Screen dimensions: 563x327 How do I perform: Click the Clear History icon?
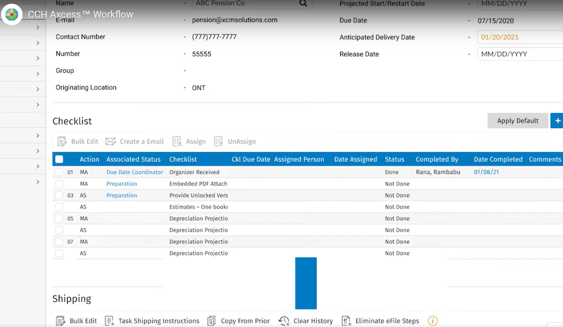click(x=283, y=320)
